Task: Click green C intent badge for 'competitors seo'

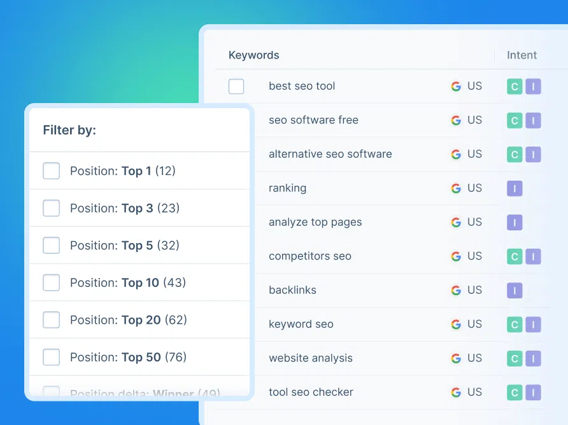Action: point(515,256)
